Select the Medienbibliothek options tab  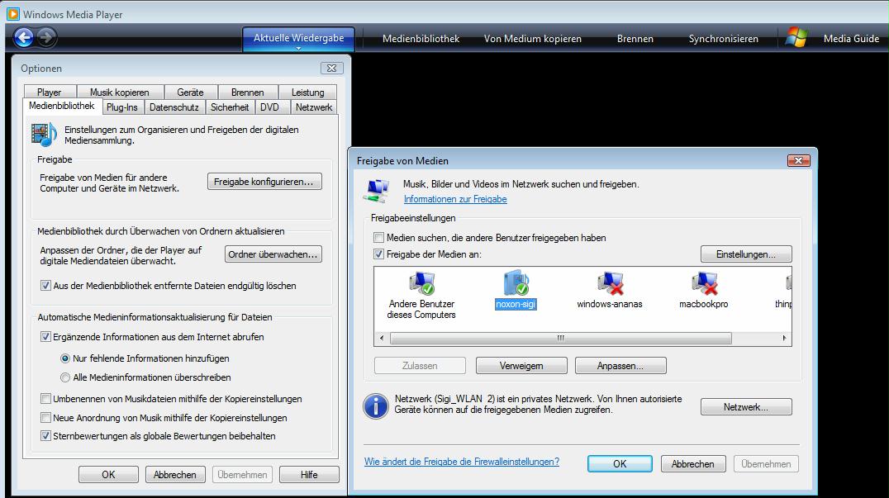pyautogui.click(x=62, y=106)
